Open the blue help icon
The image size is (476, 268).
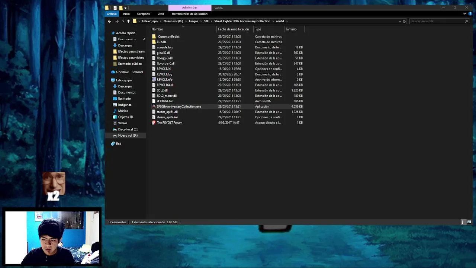coord(470,14)
